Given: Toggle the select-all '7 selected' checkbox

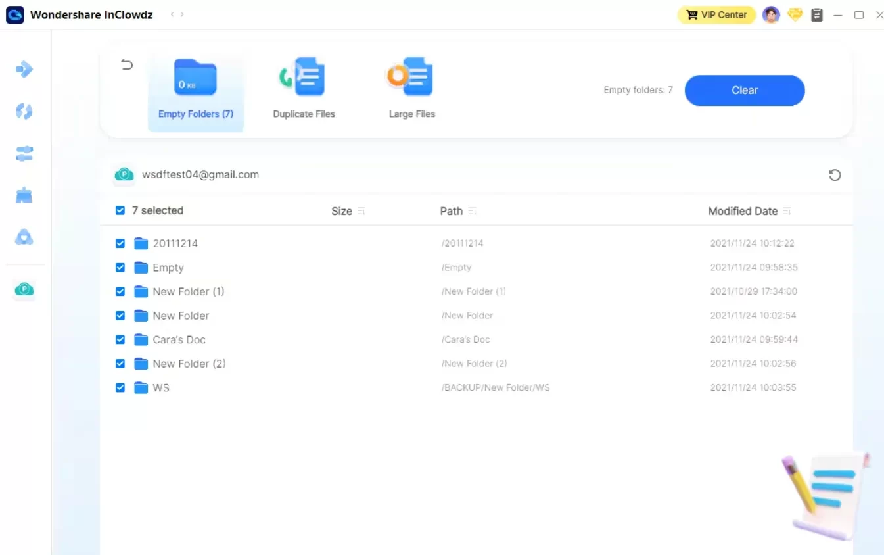Looking at the screenshot, I should click(x=120, y=210).
